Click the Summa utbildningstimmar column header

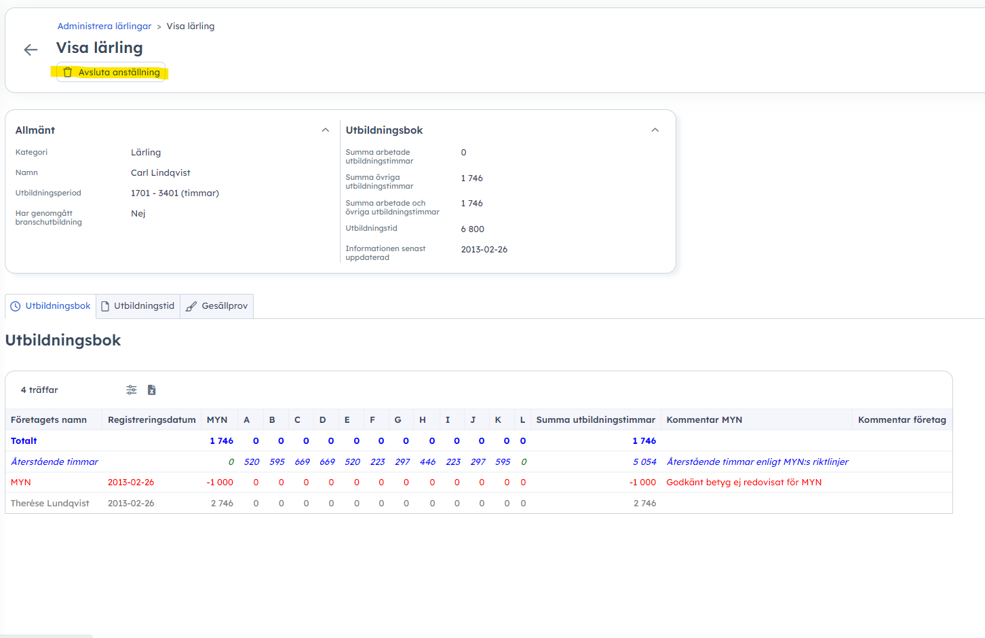coord(596,420)
